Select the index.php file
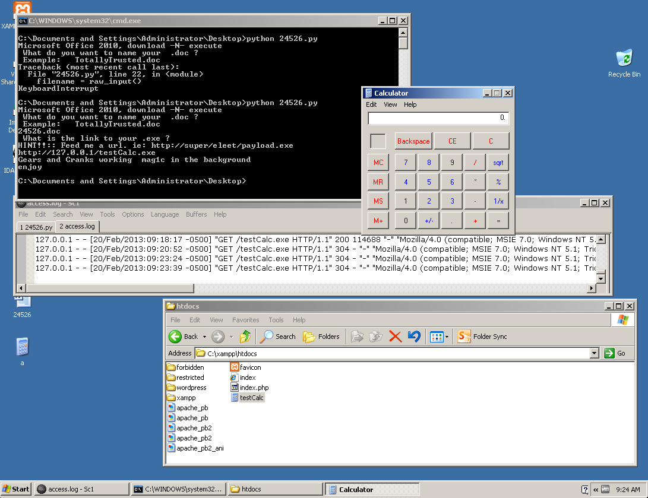The image size is (648, 498). (249, 388)
